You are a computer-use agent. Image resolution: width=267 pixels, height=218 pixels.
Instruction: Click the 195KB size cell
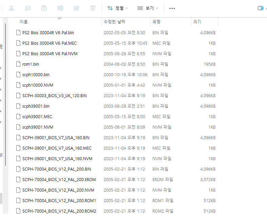point(210,64)
